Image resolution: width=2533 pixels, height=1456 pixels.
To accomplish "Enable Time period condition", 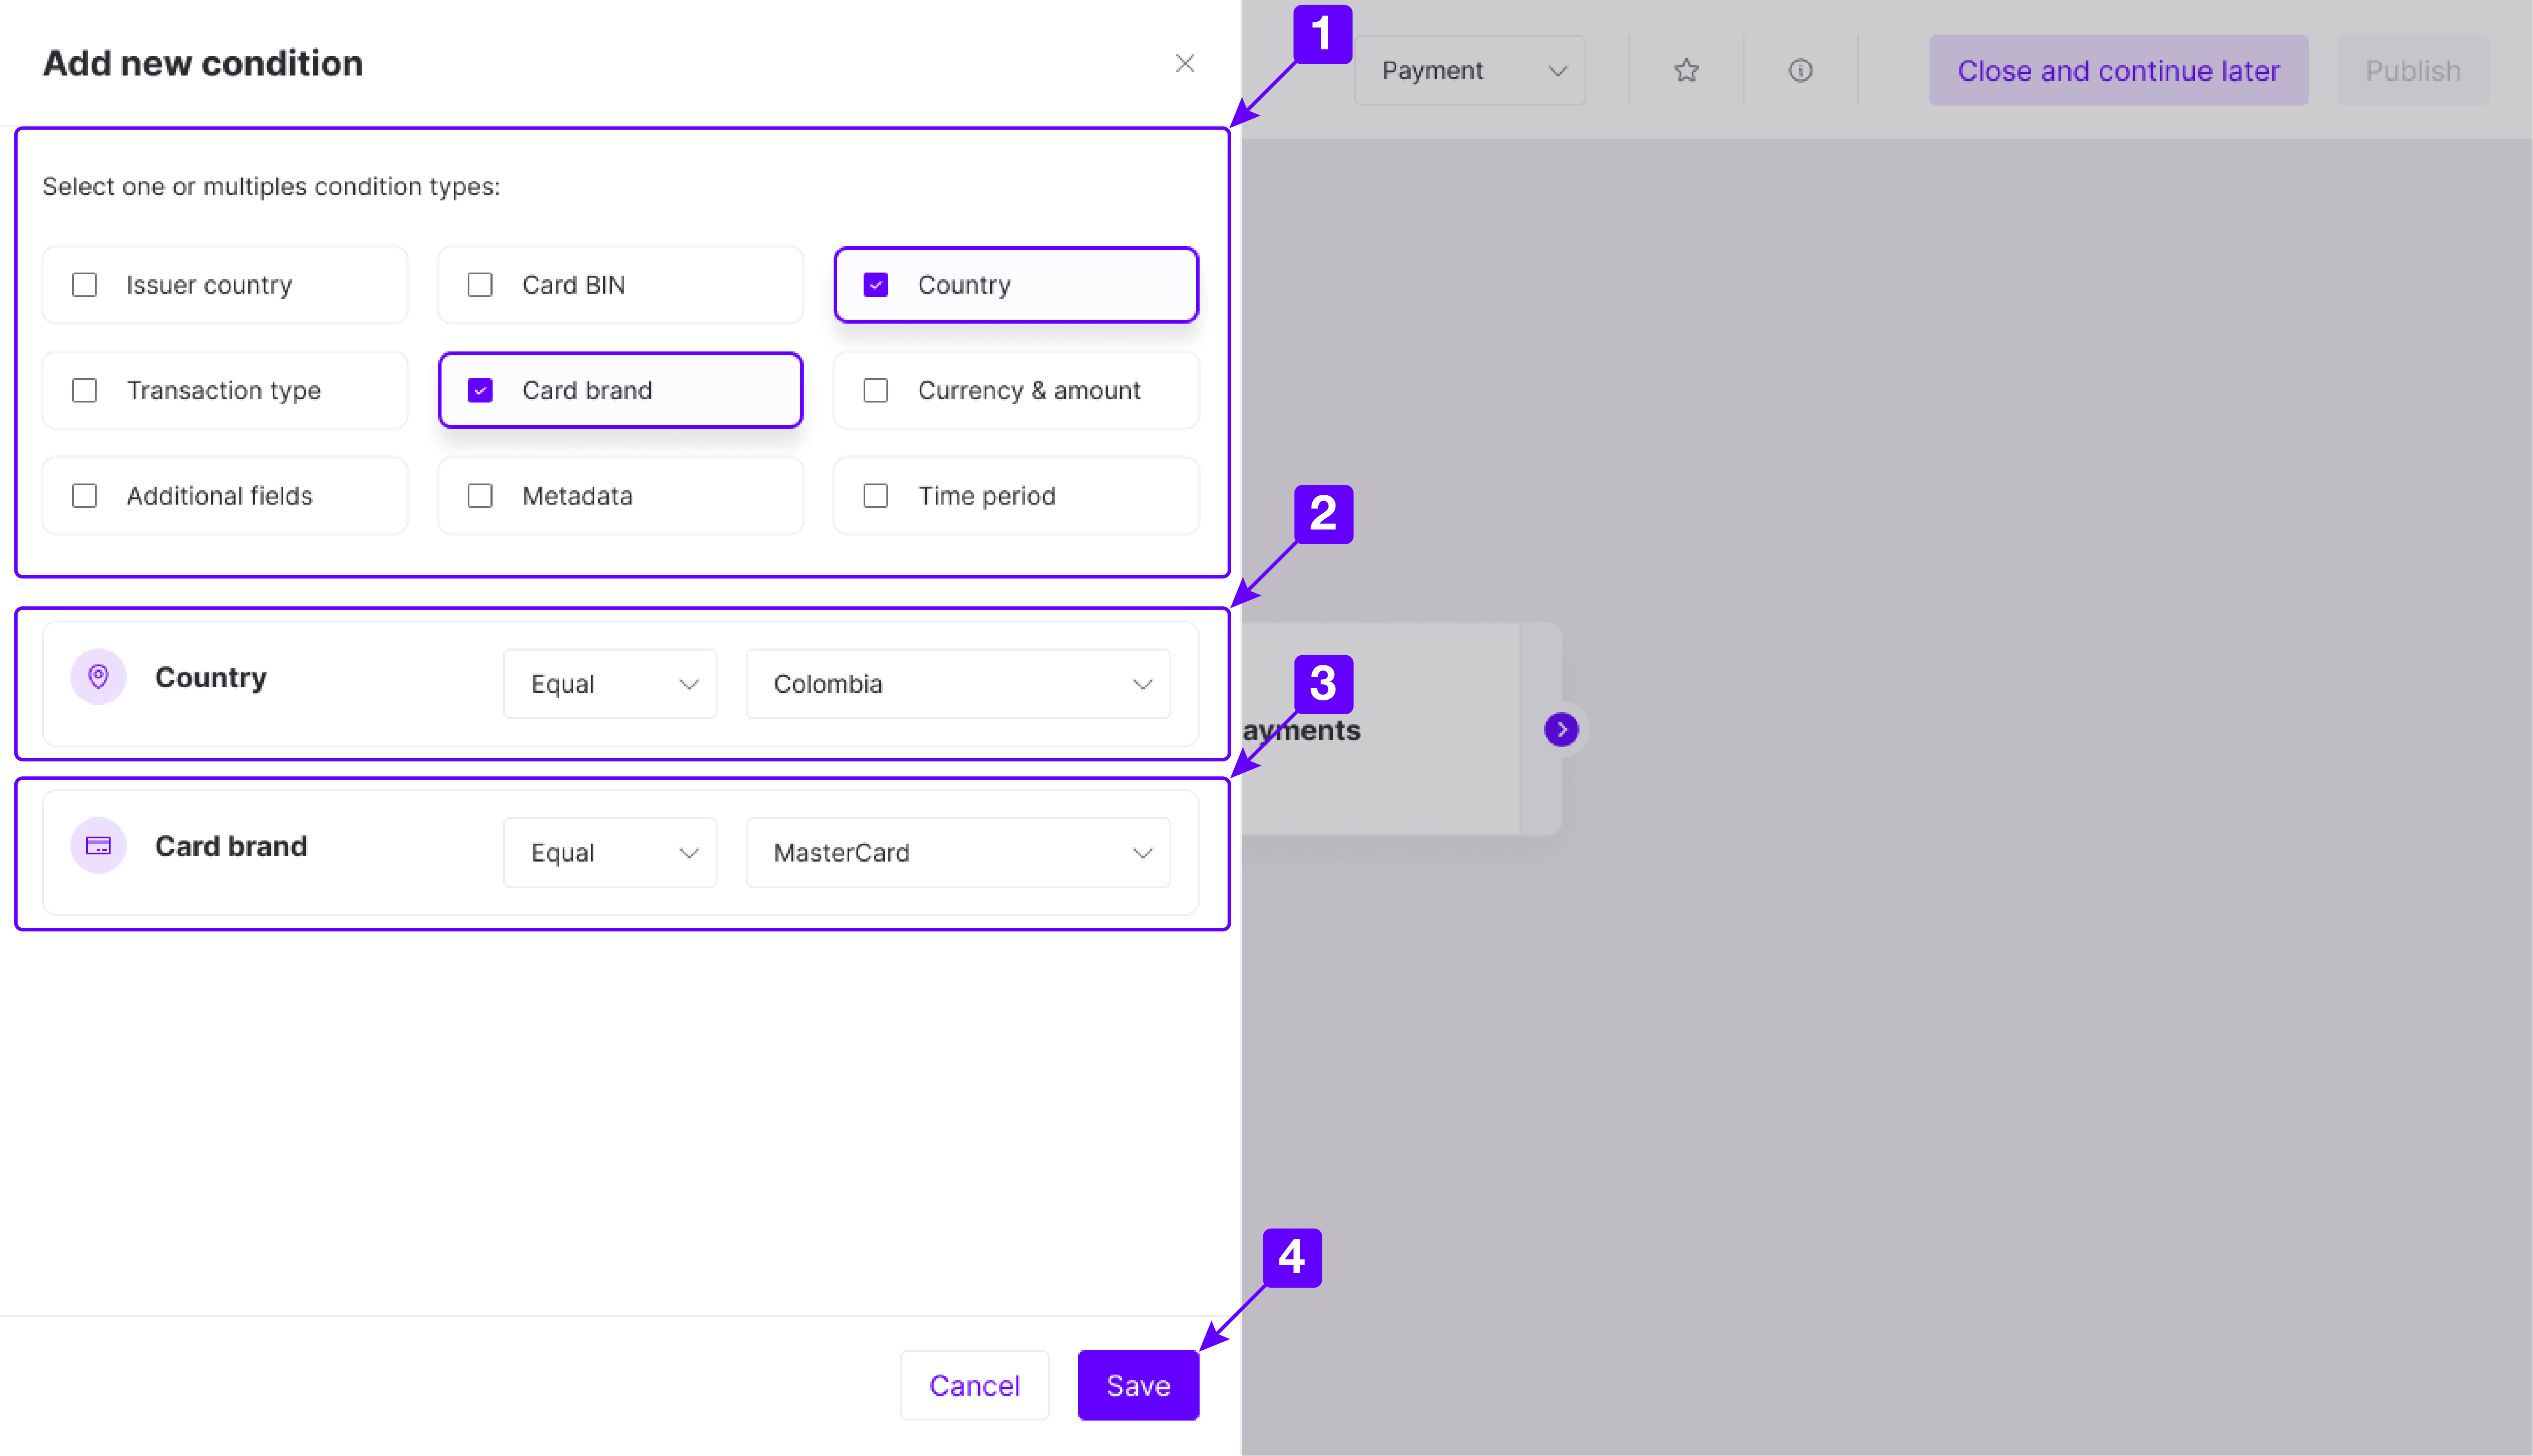I will (875, 496).
